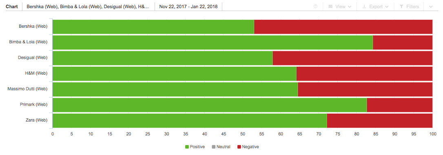This screenshot has width=443, height=155.
Task: Click the red Negative legend swatch
Action: pyautogui.click(x=239, y=147)
